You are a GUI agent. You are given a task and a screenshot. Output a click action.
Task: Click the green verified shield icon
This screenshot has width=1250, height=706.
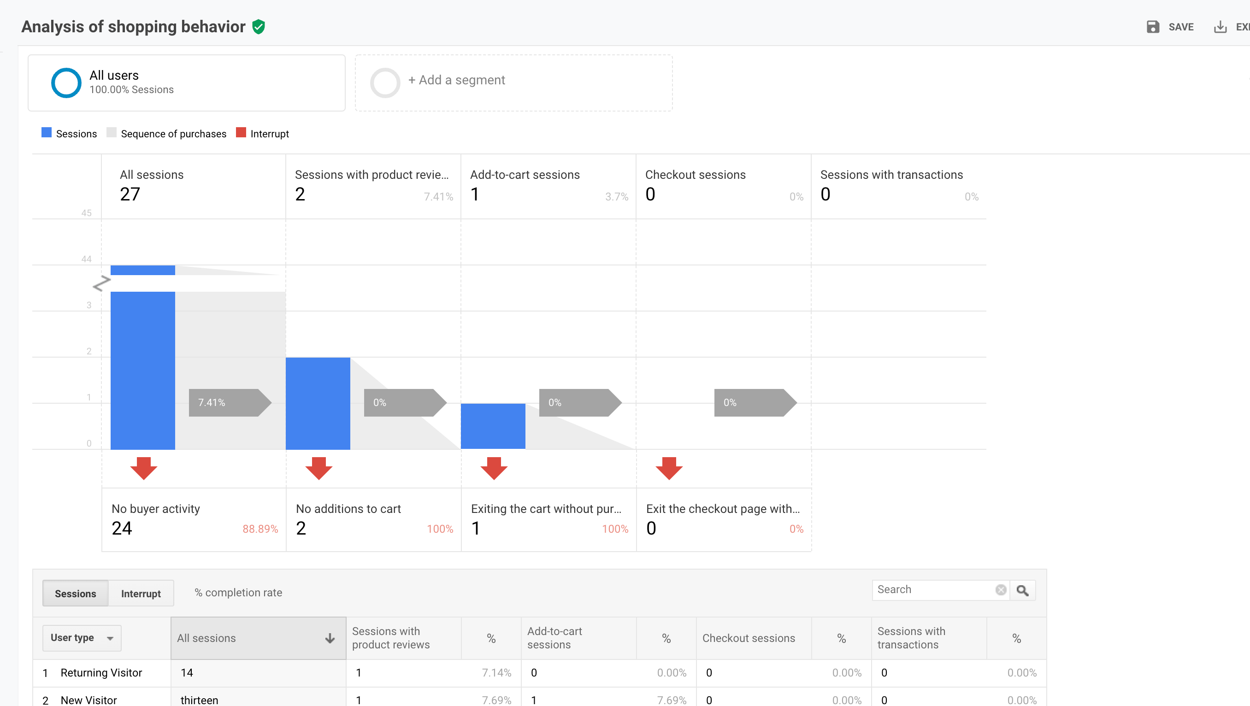259,27
